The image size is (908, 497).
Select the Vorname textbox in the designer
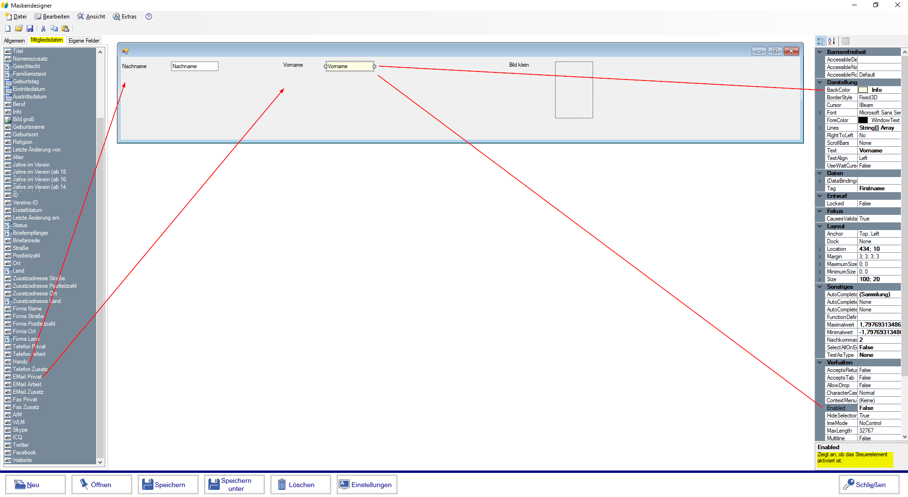point(350,66)
